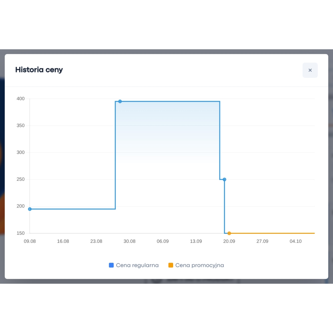
Task: Click the Historia ceny dialog title
Action: pyautogui.click(x=39, y=70)
